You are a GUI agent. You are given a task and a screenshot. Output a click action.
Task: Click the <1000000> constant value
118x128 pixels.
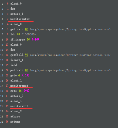click(29, 34)
